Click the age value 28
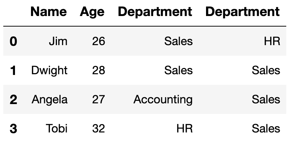291x147 pixels. coord(98,70)
